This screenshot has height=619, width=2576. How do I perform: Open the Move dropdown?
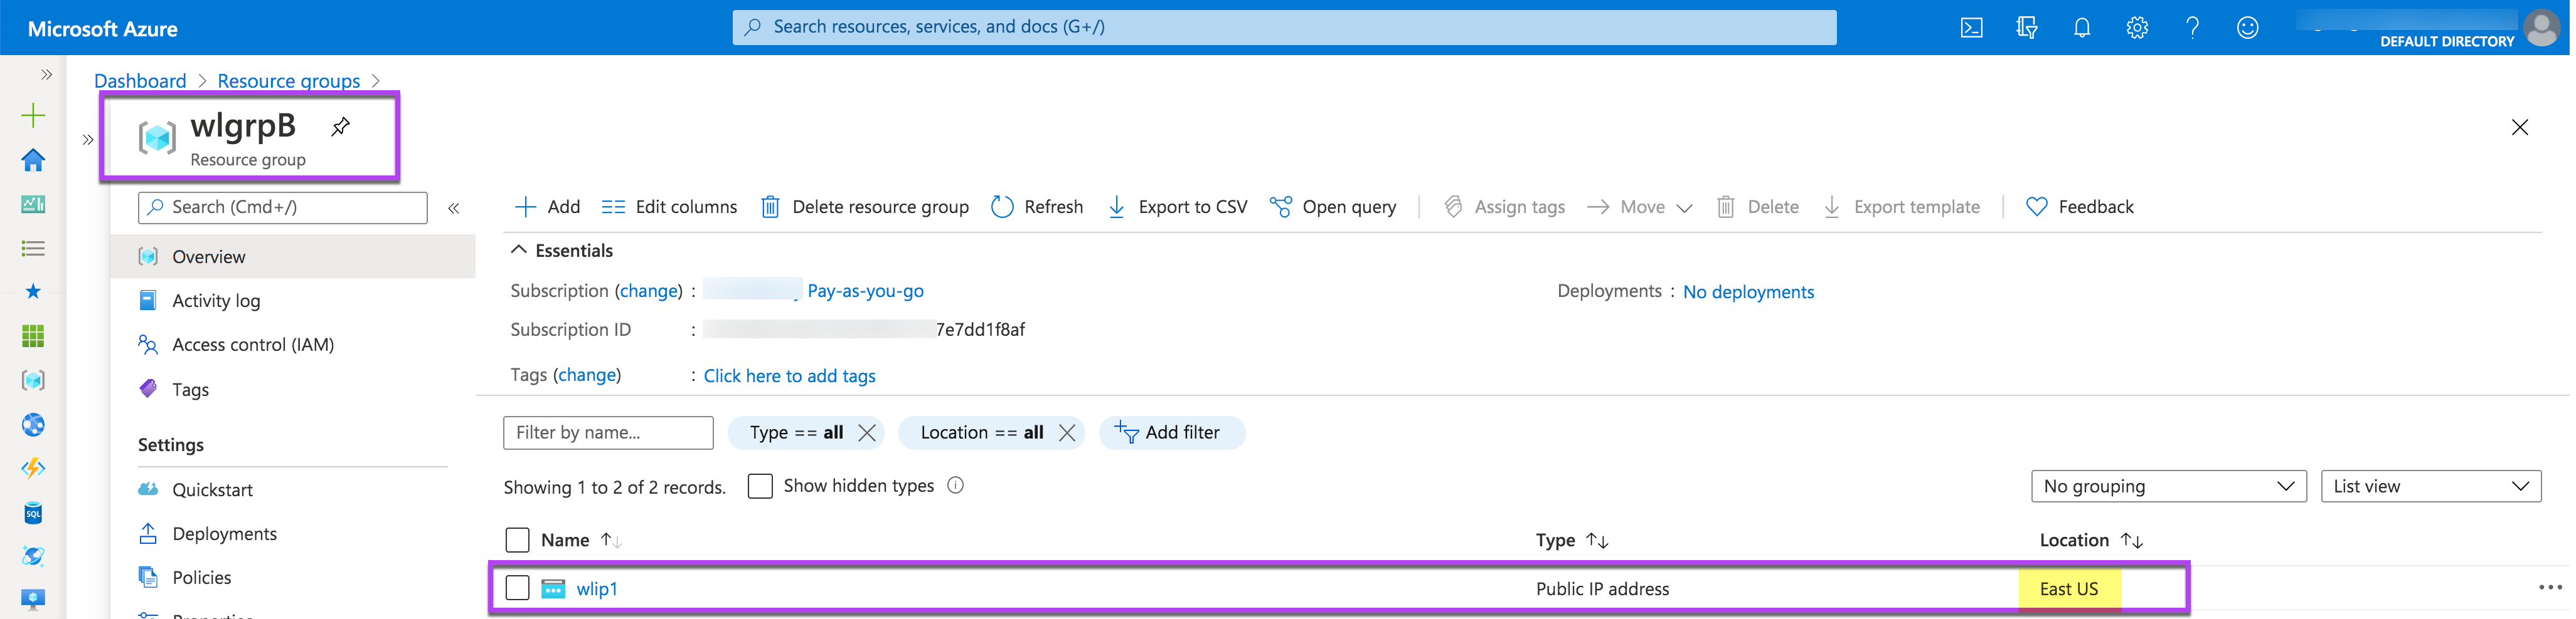pyautogui.click(x=1640, y=207)
